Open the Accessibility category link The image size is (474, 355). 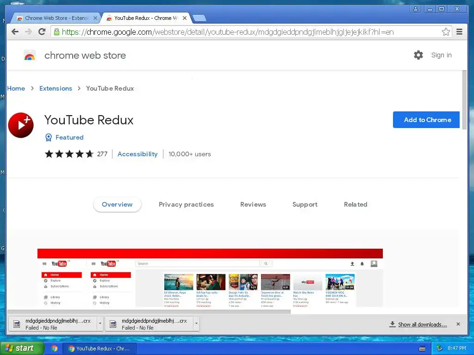[x=137, y=154]
